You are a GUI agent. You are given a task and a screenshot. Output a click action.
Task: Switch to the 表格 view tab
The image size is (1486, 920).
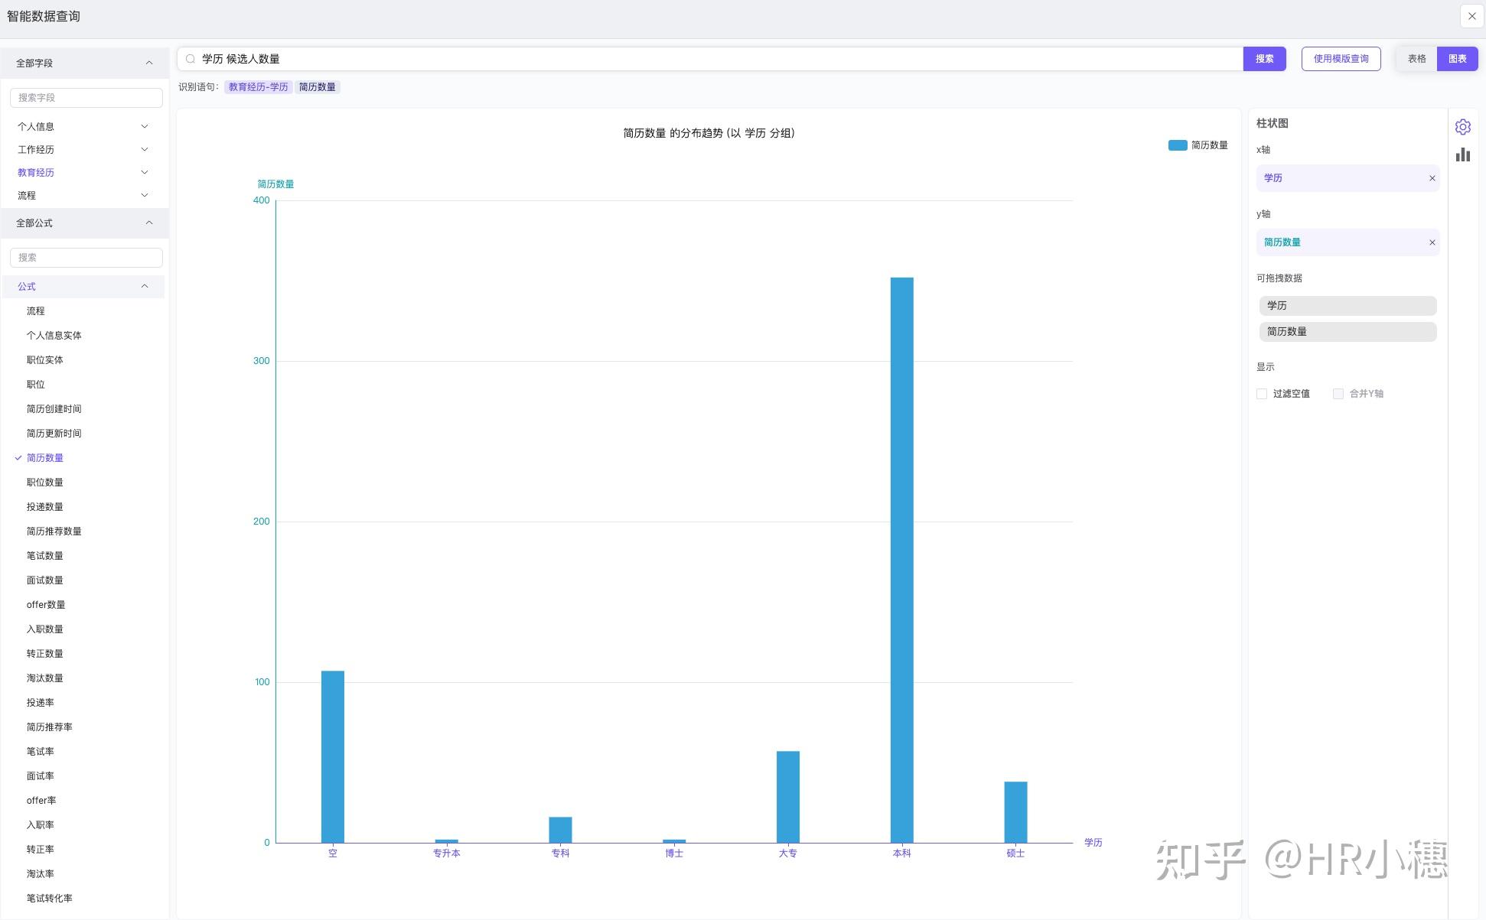point(1416,59)
